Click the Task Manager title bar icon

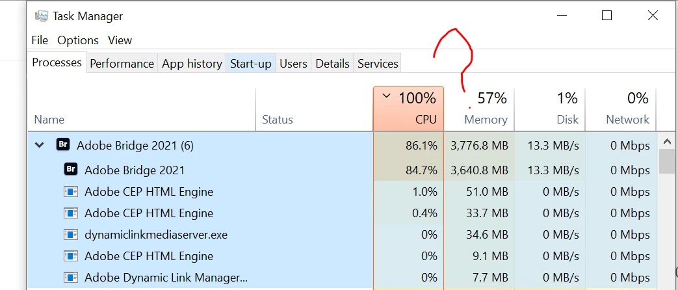click(x=42, y=16)
